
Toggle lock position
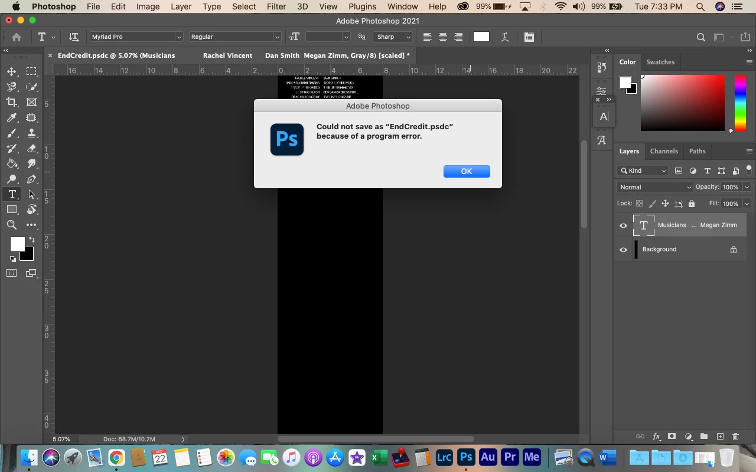tap(665, 204)
